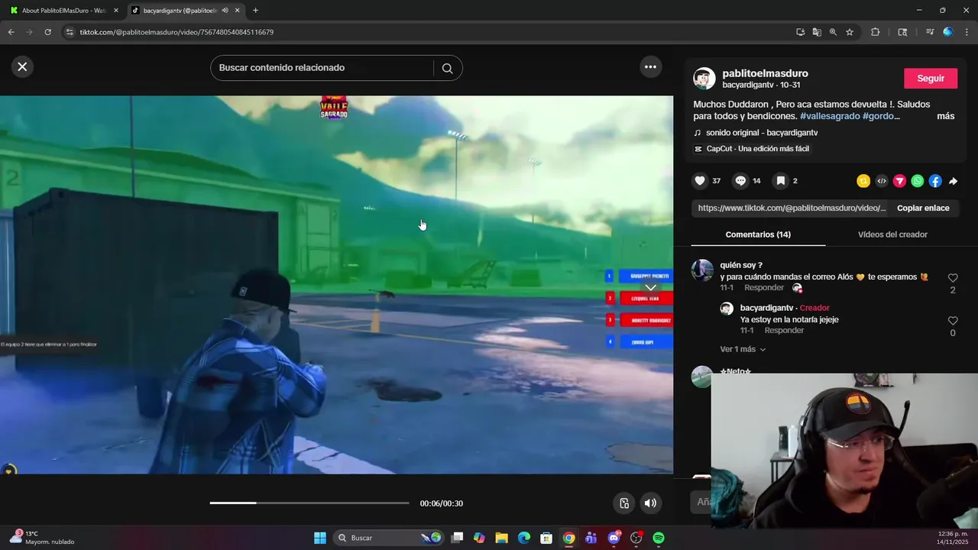
Task: Open a new browser tab with plus
Action: 255,11
